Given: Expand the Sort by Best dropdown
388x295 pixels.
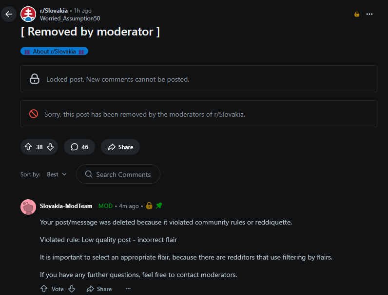Looking at the screenshot, I should pos(57,174).
